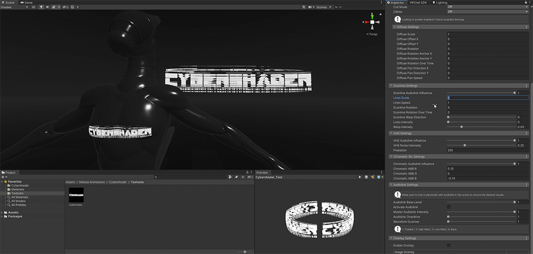Click the plus button in Project panel
The height and width of the screenshot is (254, 533).
pos(4,177)
